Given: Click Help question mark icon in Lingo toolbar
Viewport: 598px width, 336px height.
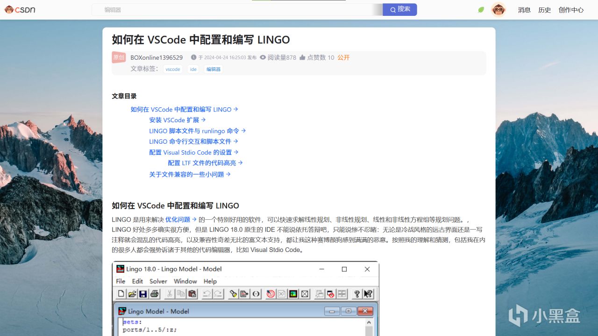Looking at the screenshot, I should pyautogui.click(x=357, y=294).
